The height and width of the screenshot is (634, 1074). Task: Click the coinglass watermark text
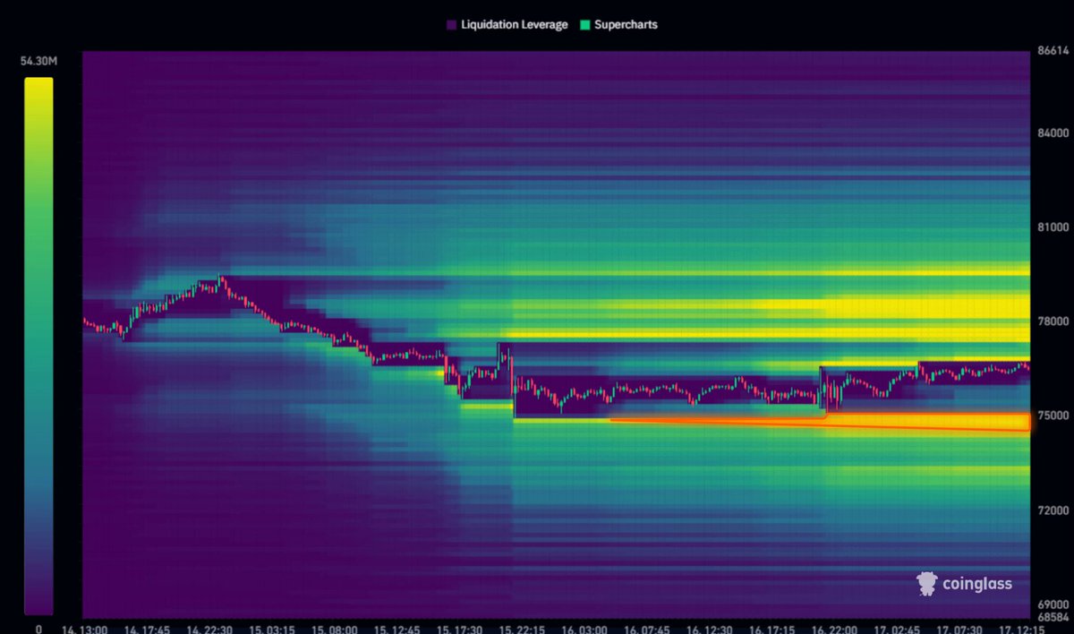coord(977,585)
